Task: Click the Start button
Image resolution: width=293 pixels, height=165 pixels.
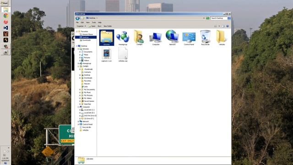Action: (4, 3)
